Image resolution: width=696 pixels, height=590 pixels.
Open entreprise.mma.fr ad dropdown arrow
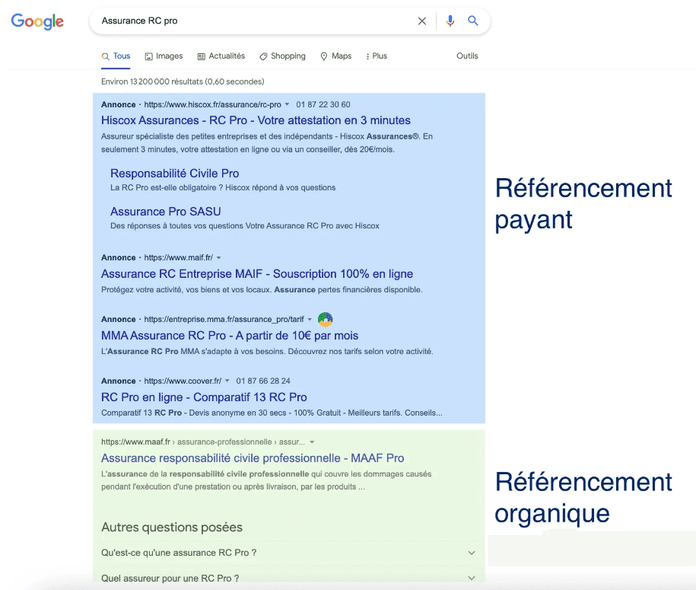click(x=310, y=320)
